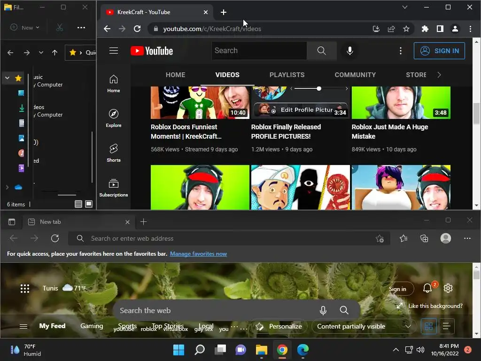Click YouTube search magnifier button
481x361 pixels.
point(321,51)
